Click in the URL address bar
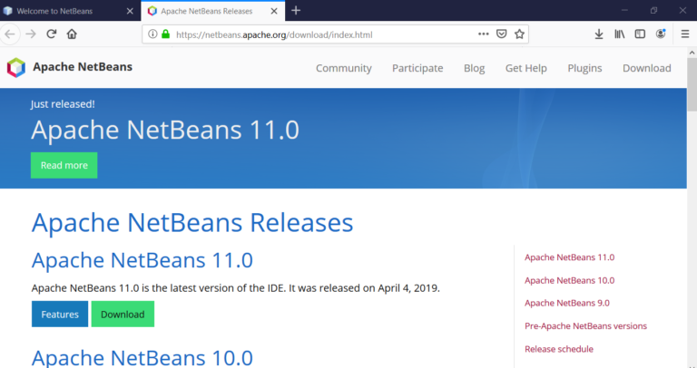Screen dimensions: 697x368 [318, 34]
